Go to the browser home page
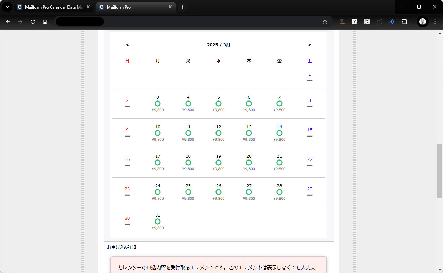The height and width of the screenshot is (273, 443). pyautogui.click(x=45, y=22)
